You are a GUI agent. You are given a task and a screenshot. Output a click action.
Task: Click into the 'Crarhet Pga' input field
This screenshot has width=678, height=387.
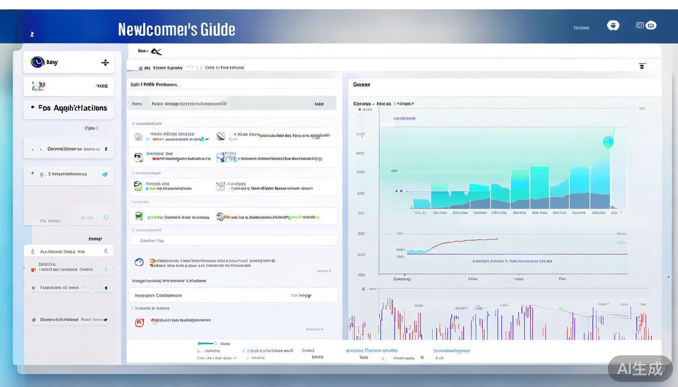click(233, 240)
